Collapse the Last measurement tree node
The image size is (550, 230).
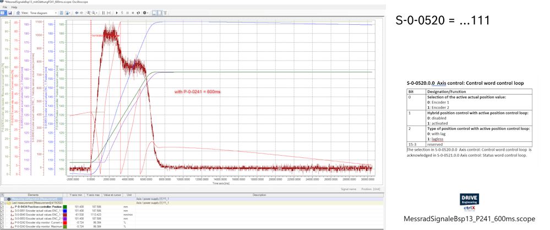6,203
